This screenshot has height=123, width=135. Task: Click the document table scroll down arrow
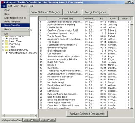tap(132, 107)
